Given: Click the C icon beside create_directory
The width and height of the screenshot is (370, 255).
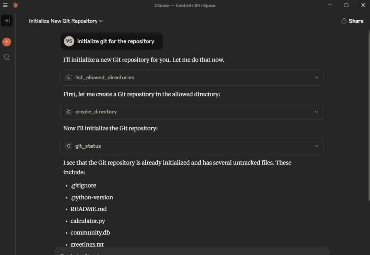Looking at the screenshot, I should tap(69, 112).
